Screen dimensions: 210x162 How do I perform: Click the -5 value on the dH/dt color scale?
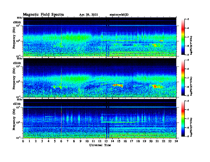click(x=188, y=19)
